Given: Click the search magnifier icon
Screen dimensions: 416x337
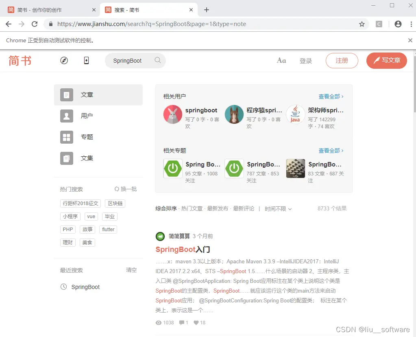Looking at the screenshot, I should pyautogui.click(x=158, y=60).
